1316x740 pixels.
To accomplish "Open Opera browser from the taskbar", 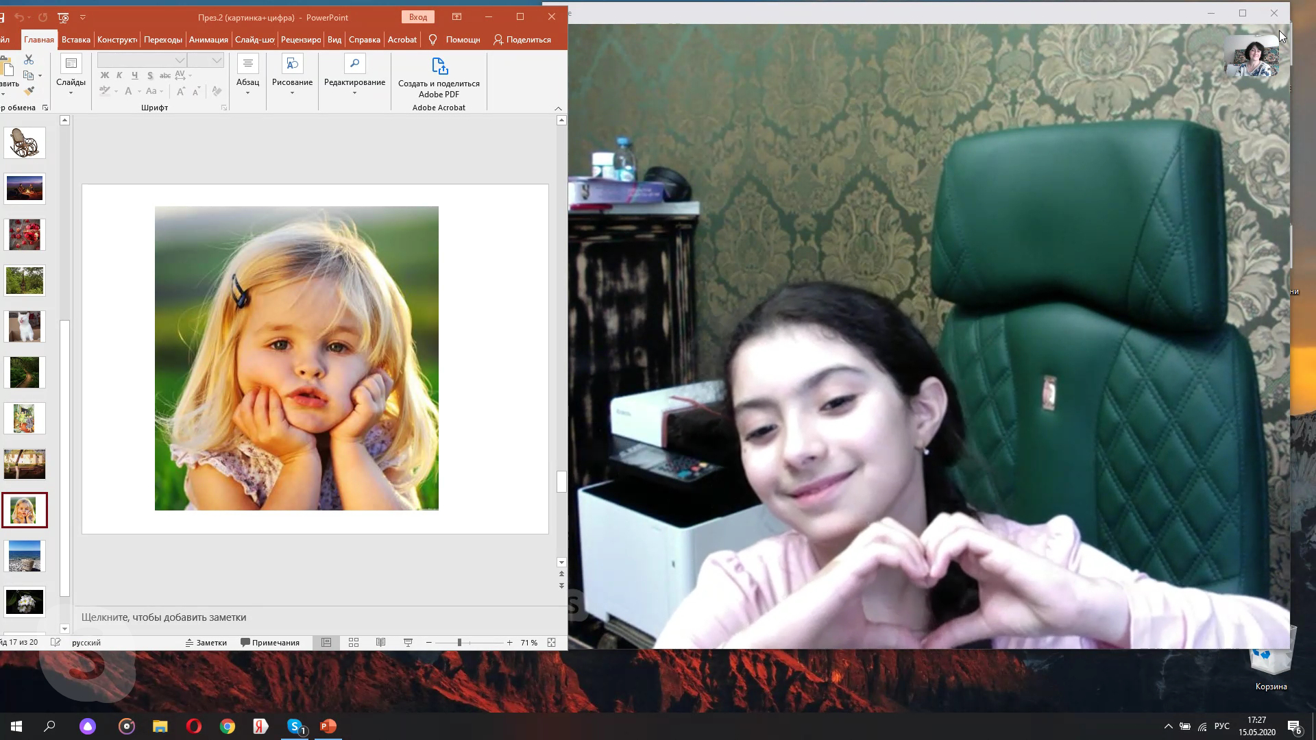I will [194, 726].
